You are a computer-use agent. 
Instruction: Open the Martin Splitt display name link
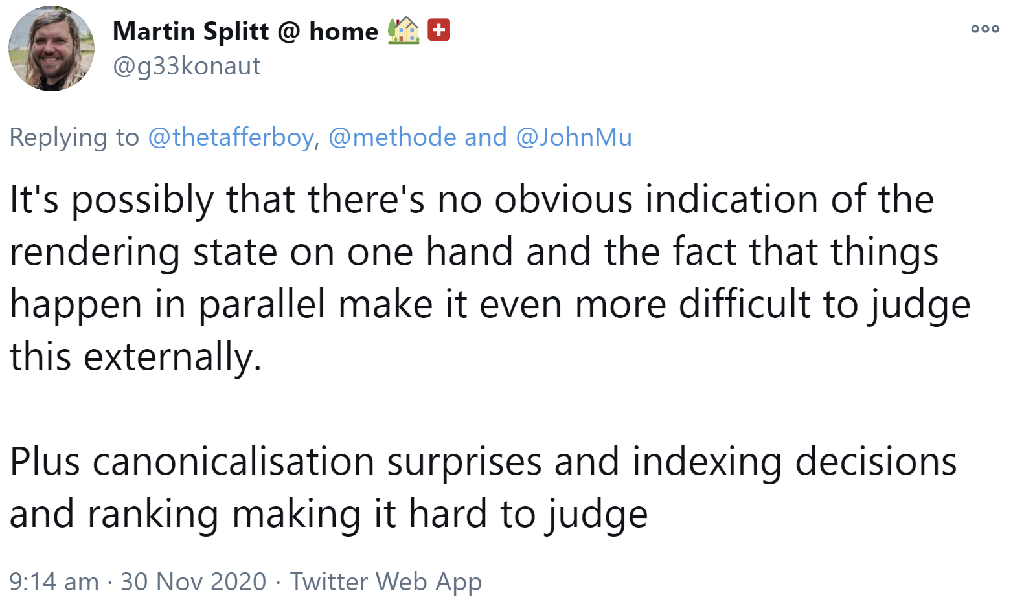click(x=190, y=31)
